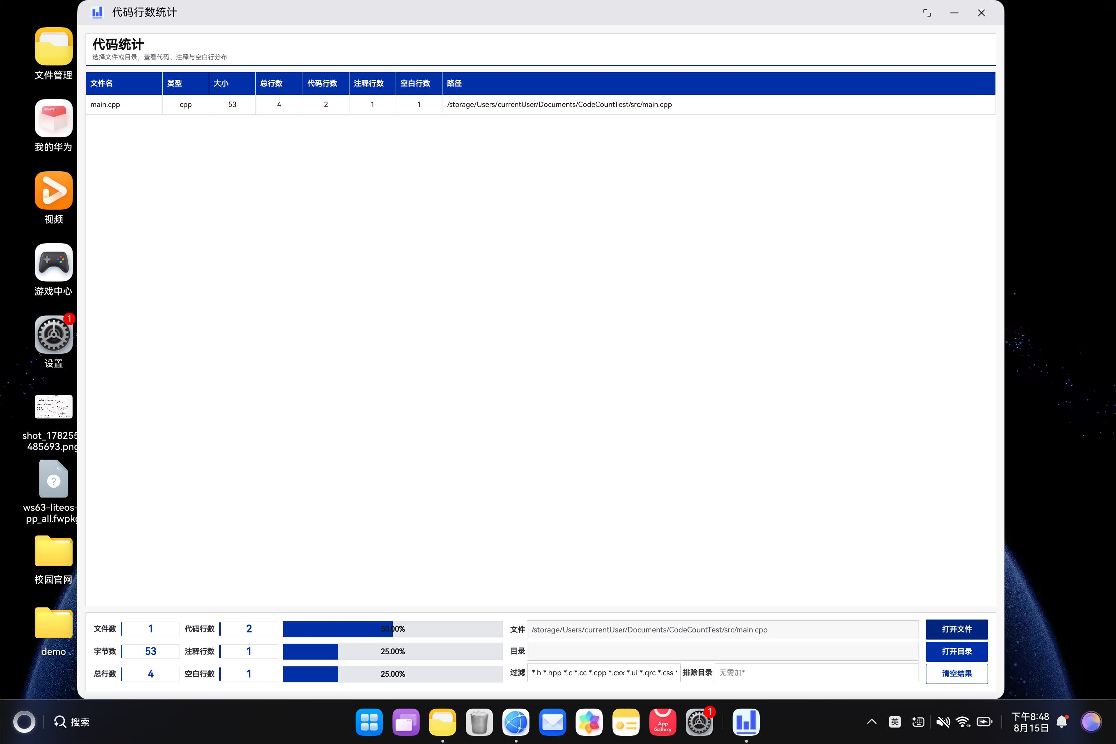Screen dimensions: 1116x744
Task: Sort by the 代码行数 column header
Action: [x=326, y=83]
